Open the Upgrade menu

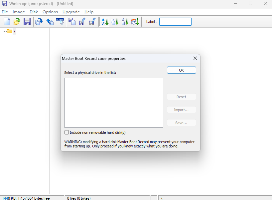(71, 12)
